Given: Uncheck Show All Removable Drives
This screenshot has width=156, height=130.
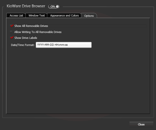Looking at the screenshot, I should [11, 26].
